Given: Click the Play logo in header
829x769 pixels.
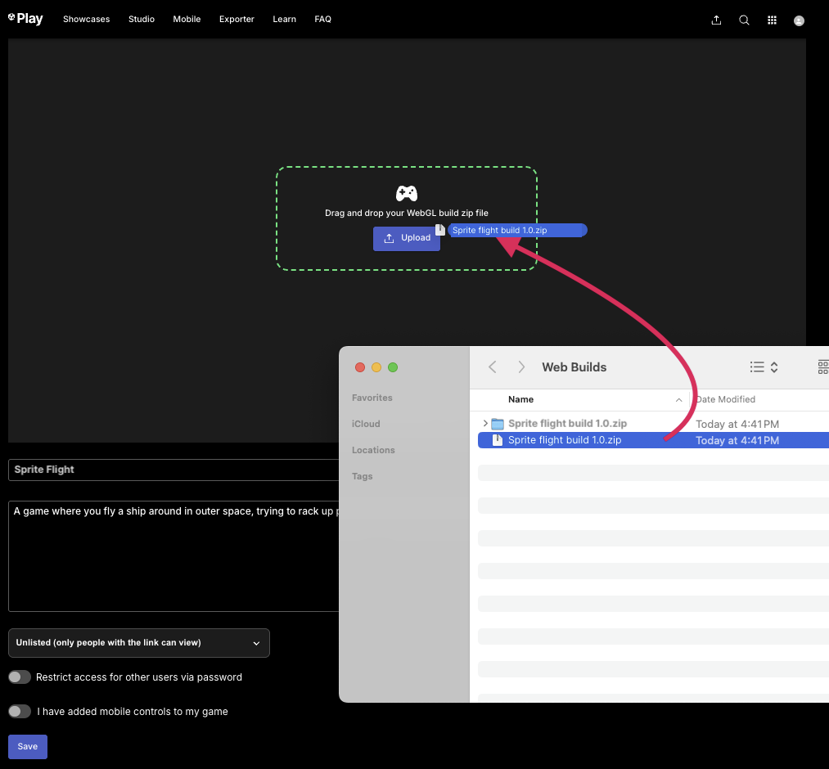Looking at the screenshot, I should (25, 19).
